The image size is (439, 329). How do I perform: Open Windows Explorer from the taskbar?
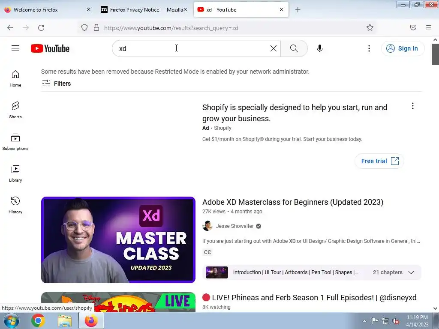point(65,320)
